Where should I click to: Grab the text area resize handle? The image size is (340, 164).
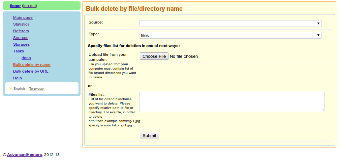point(323,110)
